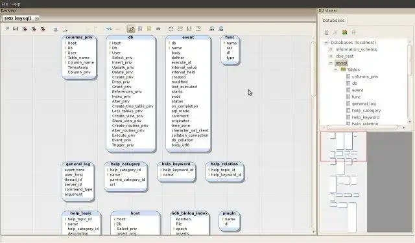Collapse the Databases (localhost) root node
This screenshot has height=243, width=415.
(x=326, y=43)
